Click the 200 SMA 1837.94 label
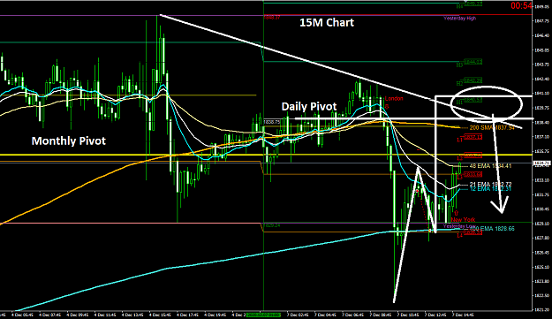This screenshot has width=552, height=319. point(492,128)
